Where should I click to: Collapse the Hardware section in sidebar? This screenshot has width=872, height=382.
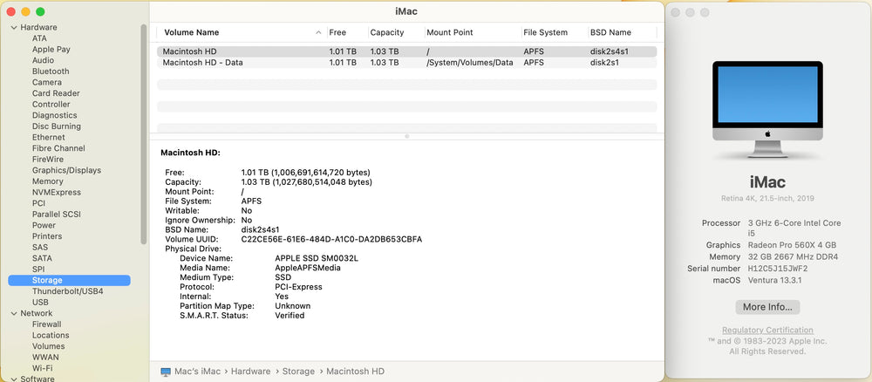tap(14, 27)
